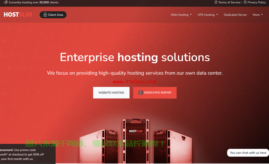Click the HOSTSLIM logo in header
269x164 pixels.
click(18, 15)
